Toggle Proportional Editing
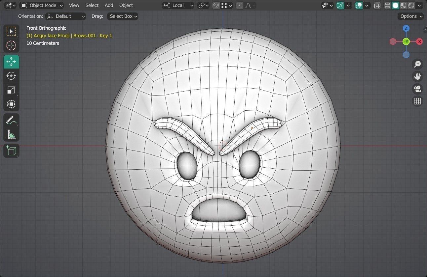This screenshot has height=277, width=427. (239, 5)
